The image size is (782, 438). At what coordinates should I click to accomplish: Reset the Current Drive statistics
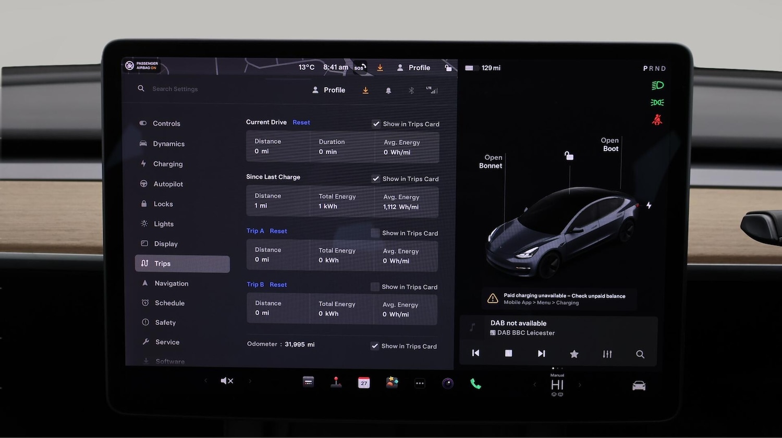(301, 122)
